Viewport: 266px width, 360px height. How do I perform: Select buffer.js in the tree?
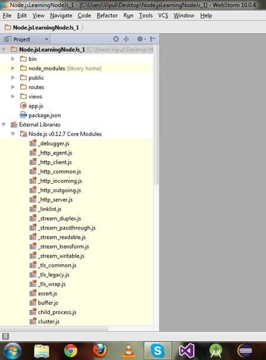pos(48,303)
